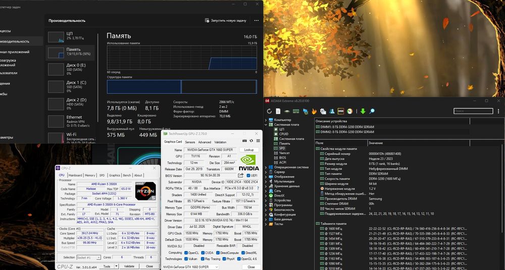The width and height of the screenshot is (505, 270).
Task: Switch to the Sensors tab in GPU-Z
Action: (190, 142)
